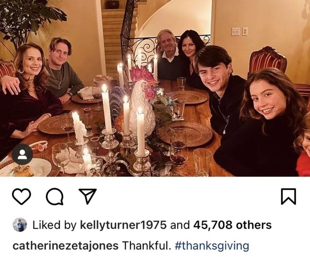Open the catherinezetajones profile name
310x257 pixels.
click(65, 246)
